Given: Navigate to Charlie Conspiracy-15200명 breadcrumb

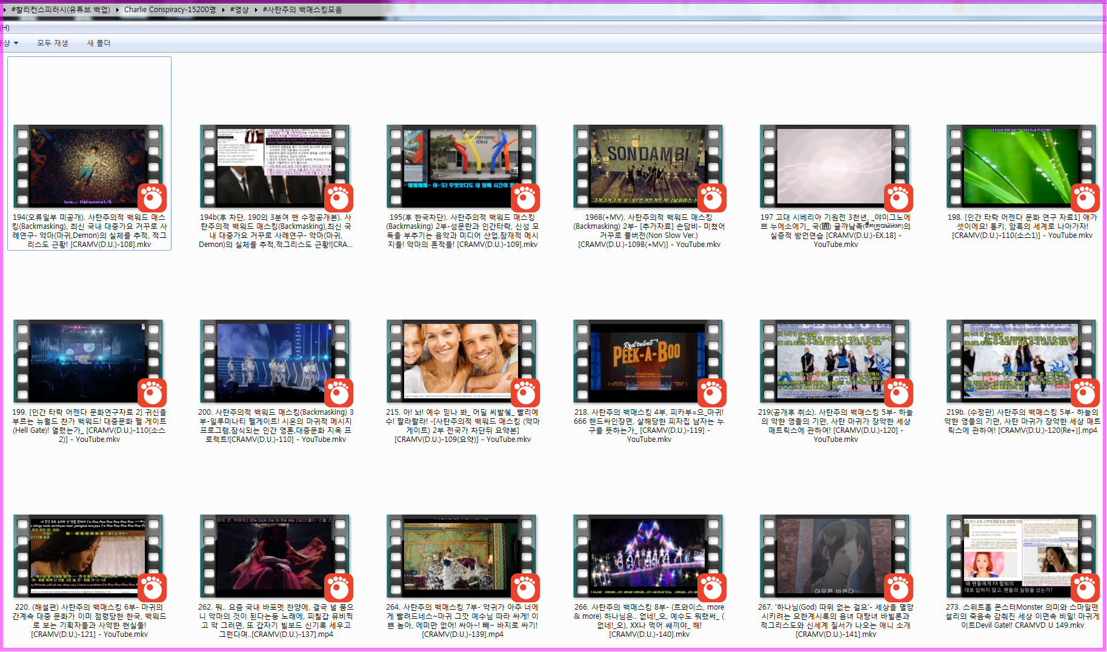Looking at the screenshot, I should click(170, 10).
